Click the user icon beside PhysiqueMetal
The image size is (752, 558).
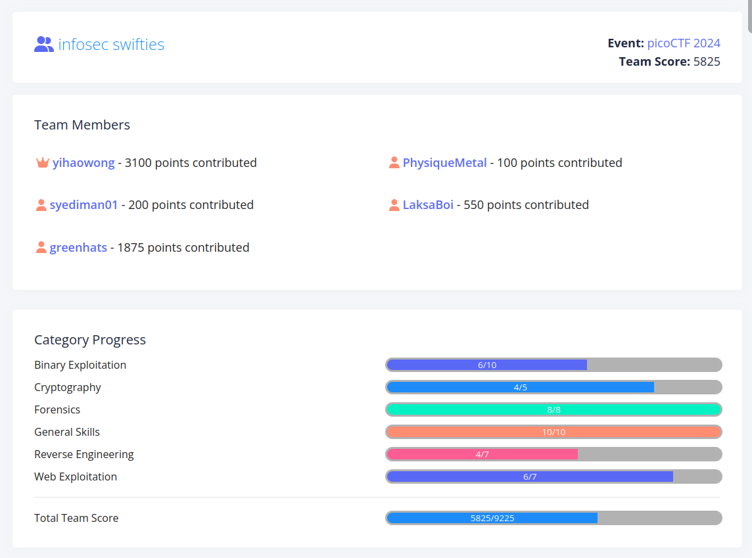pos(394,163)
